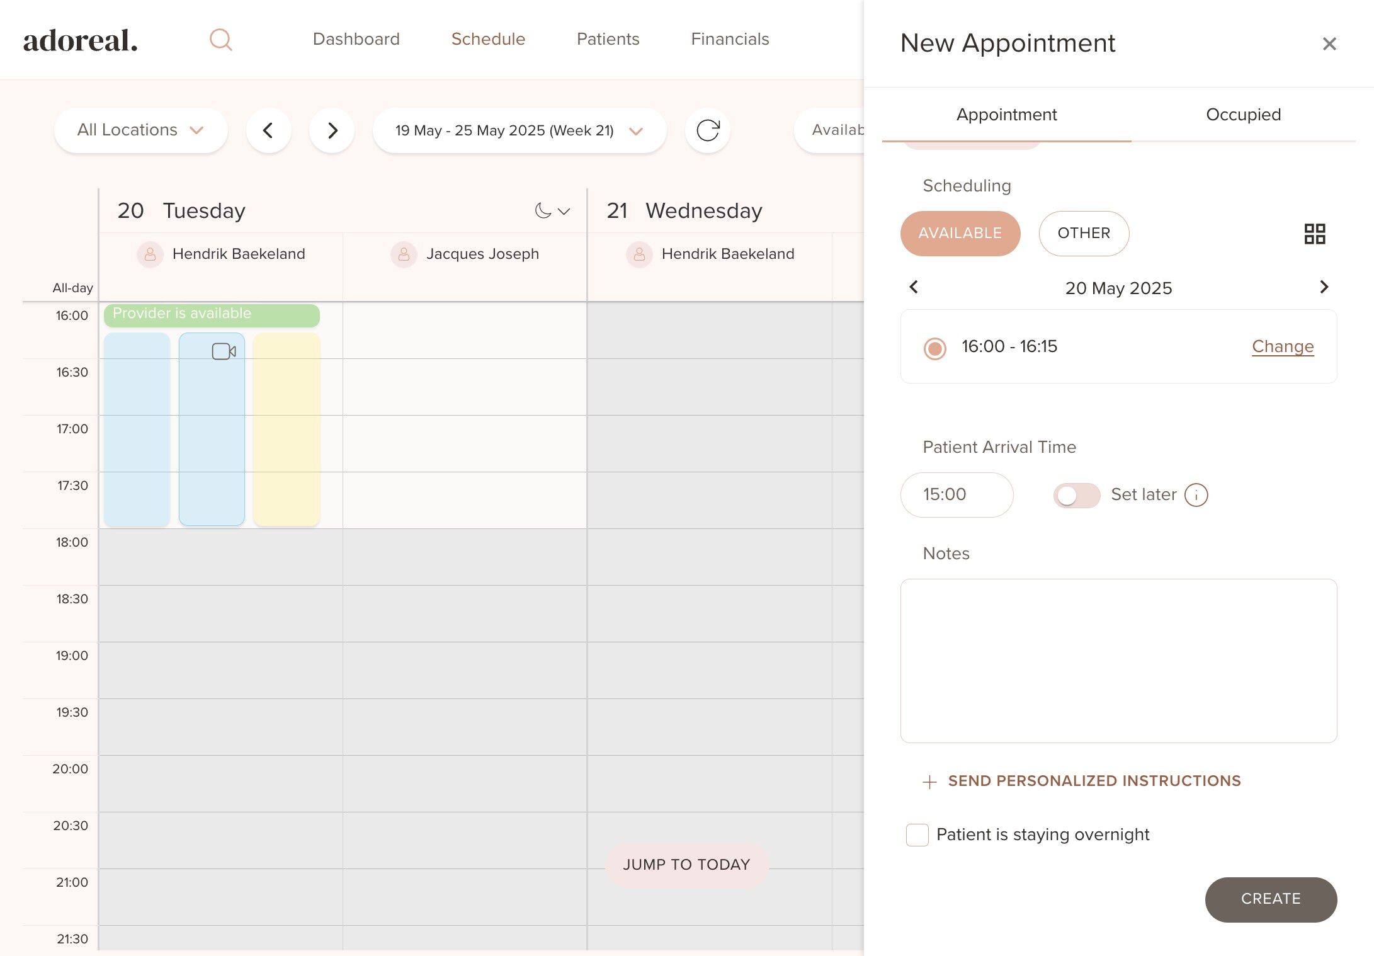The width and height of the screenshot is (1374, 956).
Task: Click video call icon on Tuesday appointment
Action: click(224, 351)
